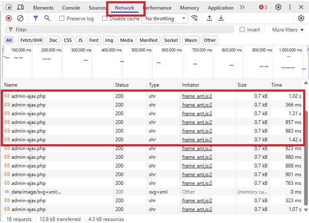The image size is (309, 223).
Task: Sort requests by Name column
Action: 58,85
